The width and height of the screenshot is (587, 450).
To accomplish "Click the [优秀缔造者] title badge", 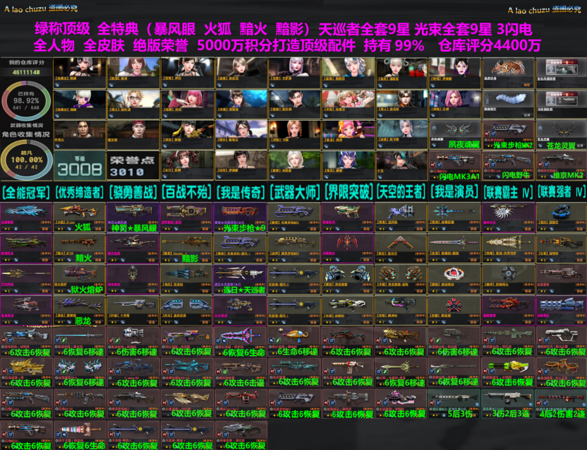I will click(79, 192).
